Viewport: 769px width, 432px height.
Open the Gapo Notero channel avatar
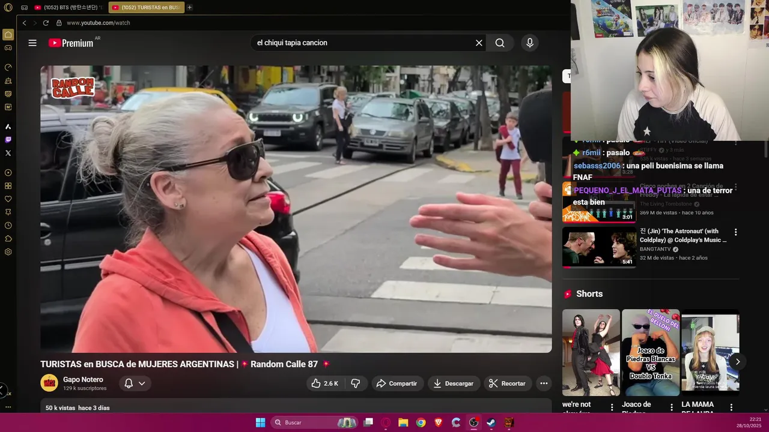(x=49, y=383)
